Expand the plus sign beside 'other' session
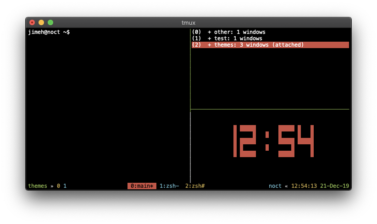The height and width of the screenshot is (224, 377). tap(210, 32)
